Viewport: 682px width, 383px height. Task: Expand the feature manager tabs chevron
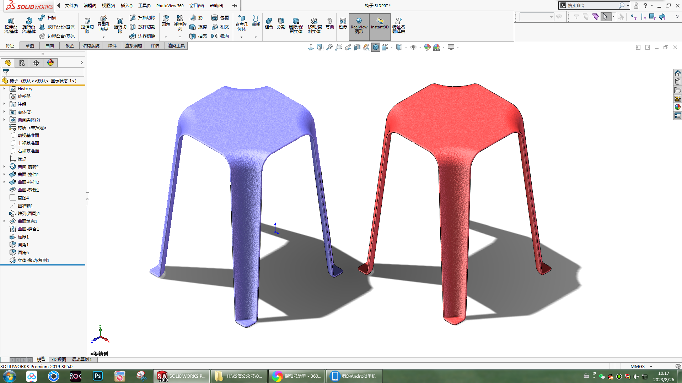coord(81,62)
